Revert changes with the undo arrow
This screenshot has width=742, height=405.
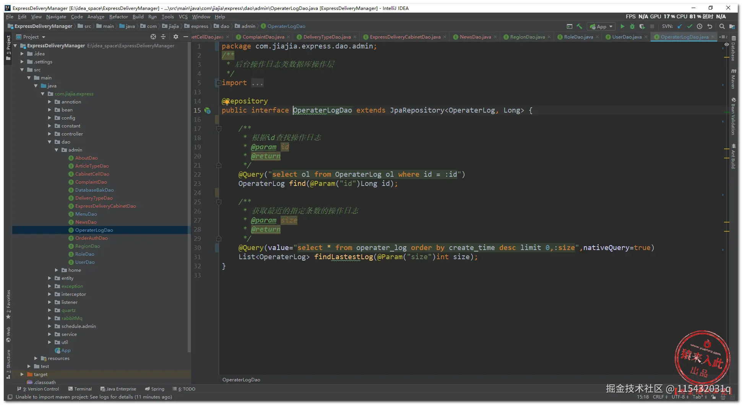click(x=710, y=26)
